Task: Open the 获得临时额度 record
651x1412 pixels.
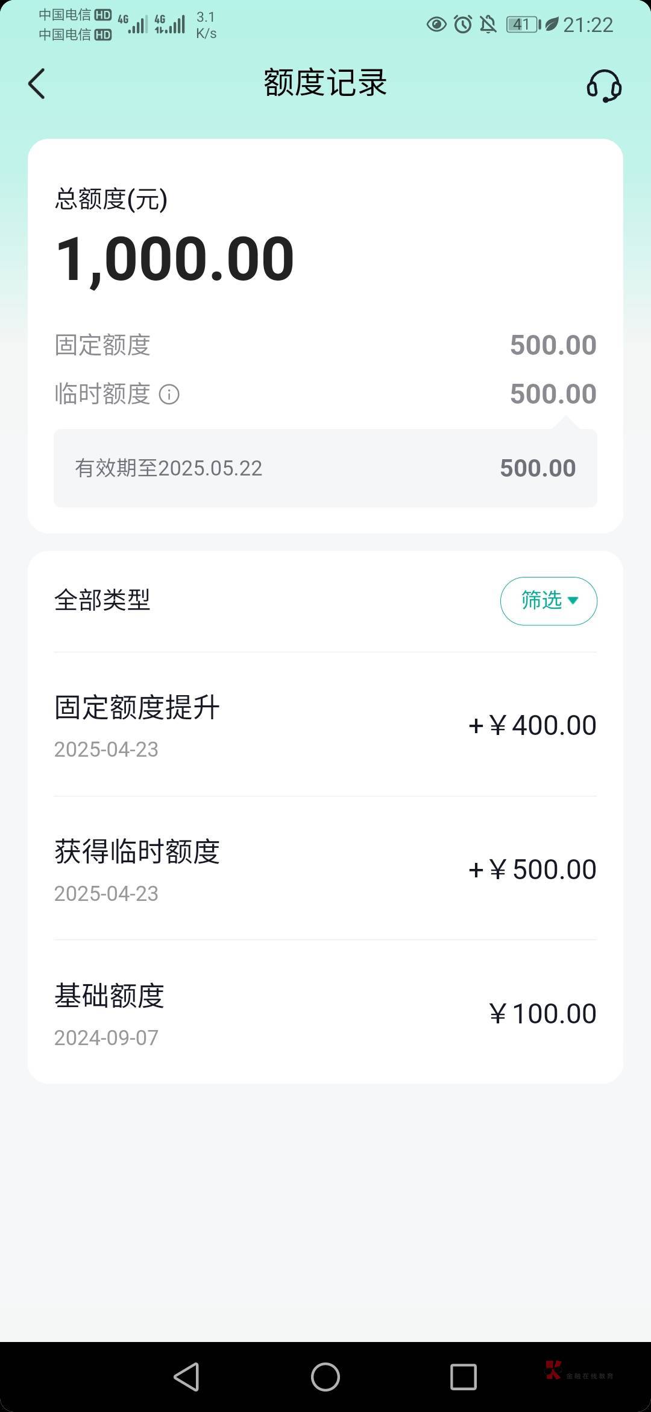Action: [325, 868]
